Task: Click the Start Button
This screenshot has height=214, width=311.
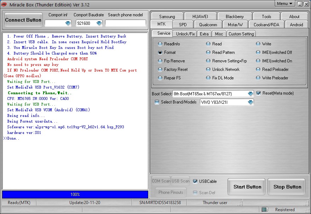Action: (x=247, y=187)
